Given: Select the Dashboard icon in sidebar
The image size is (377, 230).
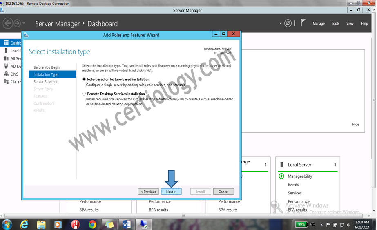Looking at the screenshot, I should coord(6,43).
